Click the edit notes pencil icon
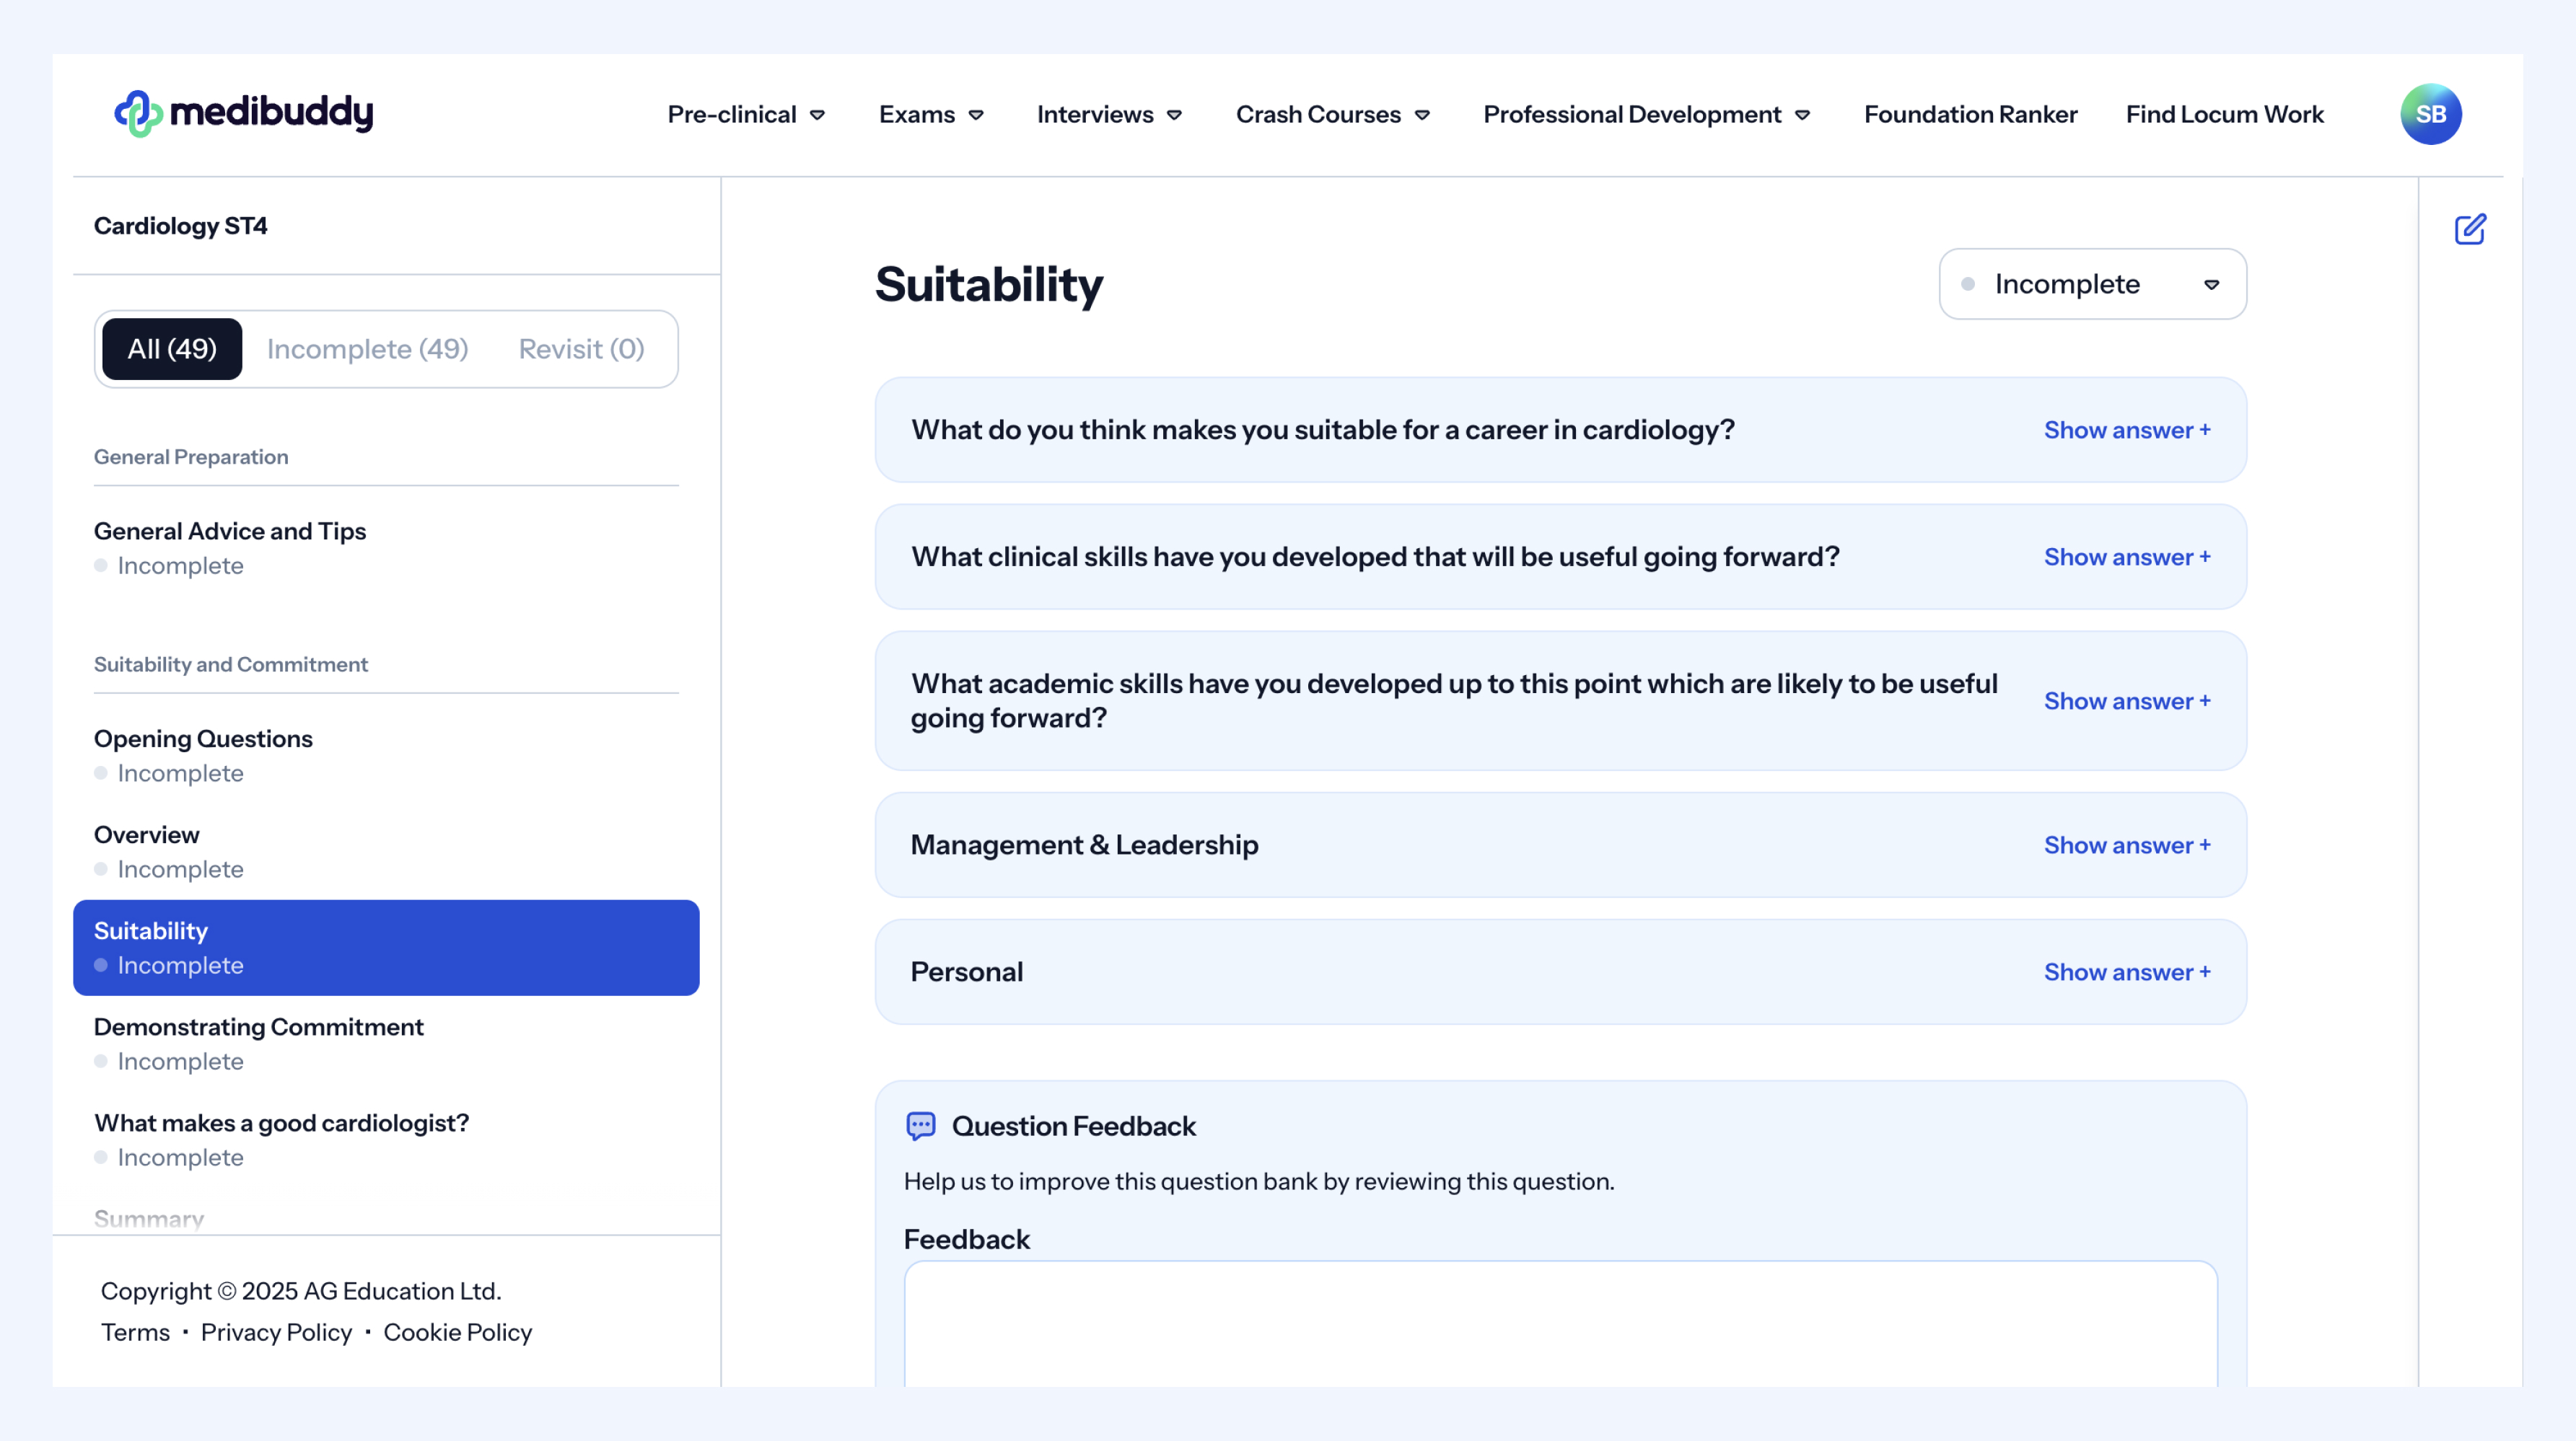This screenshot has height=1441, width=2576. click(x=2469, y=229)
